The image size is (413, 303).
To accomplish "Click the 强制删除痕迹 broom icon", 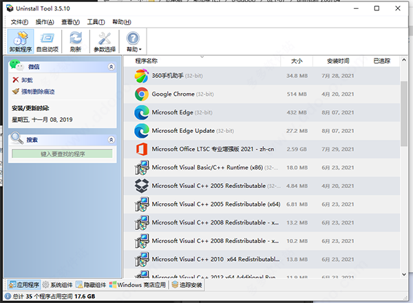I will [x=16, y=92].
